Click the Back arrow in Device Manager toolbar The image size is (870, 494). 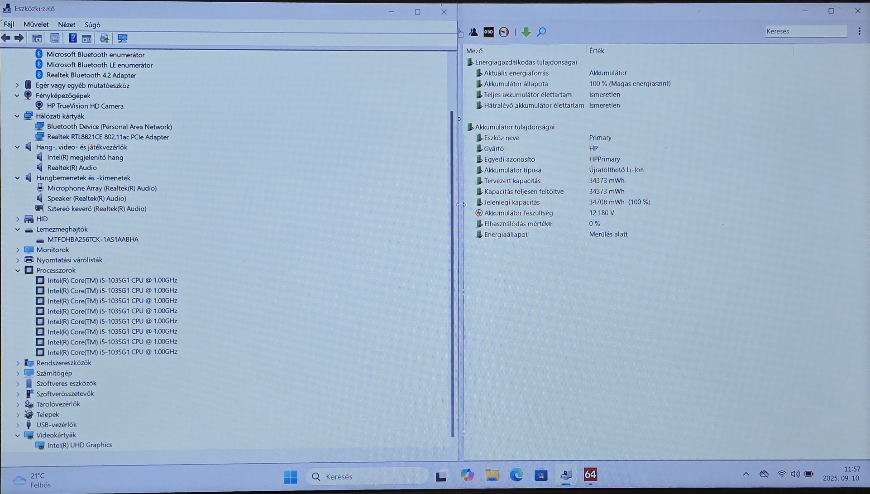tap(6, 38)
